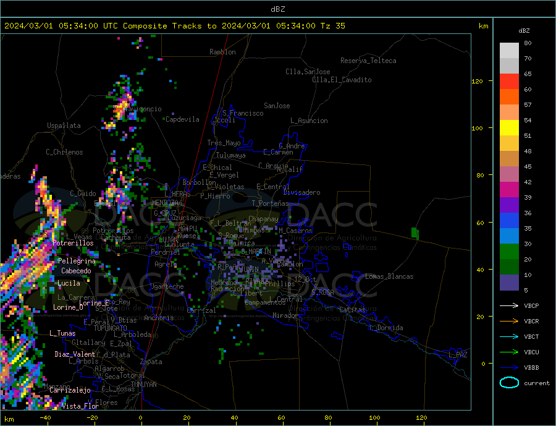Select the red swatch between 65 and 60
Viewport: 556px width, 426px height.
(x=509, y=81)
